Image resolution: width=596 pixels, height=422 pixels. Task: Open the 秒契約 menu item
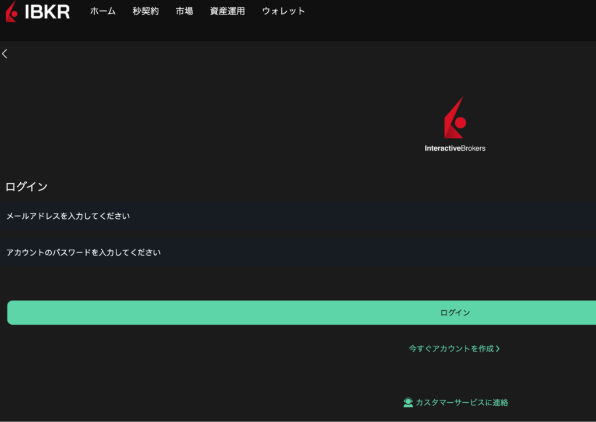(146, 12)
